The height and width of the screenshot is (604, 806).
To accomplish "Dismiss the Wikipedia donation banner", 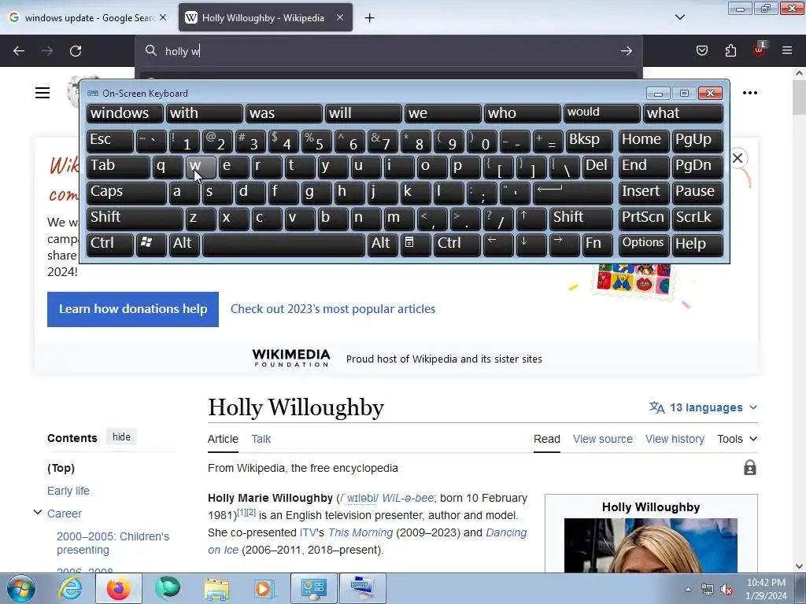I will pyautogui.click(x=737, y=158).
